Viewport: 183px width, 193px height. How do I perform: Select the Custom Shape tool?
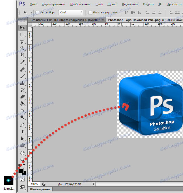coord(22,145)
